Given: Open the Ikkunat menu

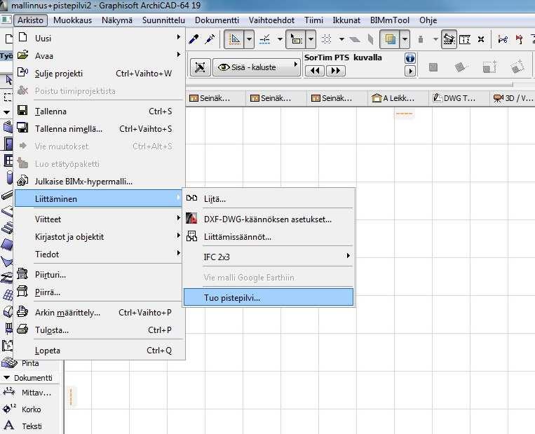Looking at the screenshot, I should tap(346, 20).
